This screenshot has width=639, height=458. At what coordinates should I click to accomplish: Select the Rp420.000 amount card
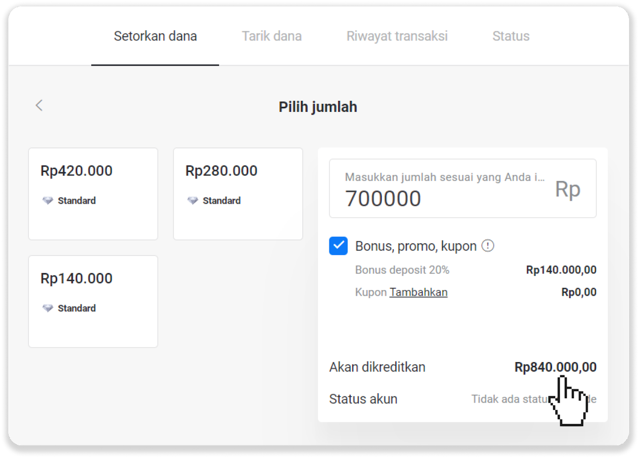[93, 194]
